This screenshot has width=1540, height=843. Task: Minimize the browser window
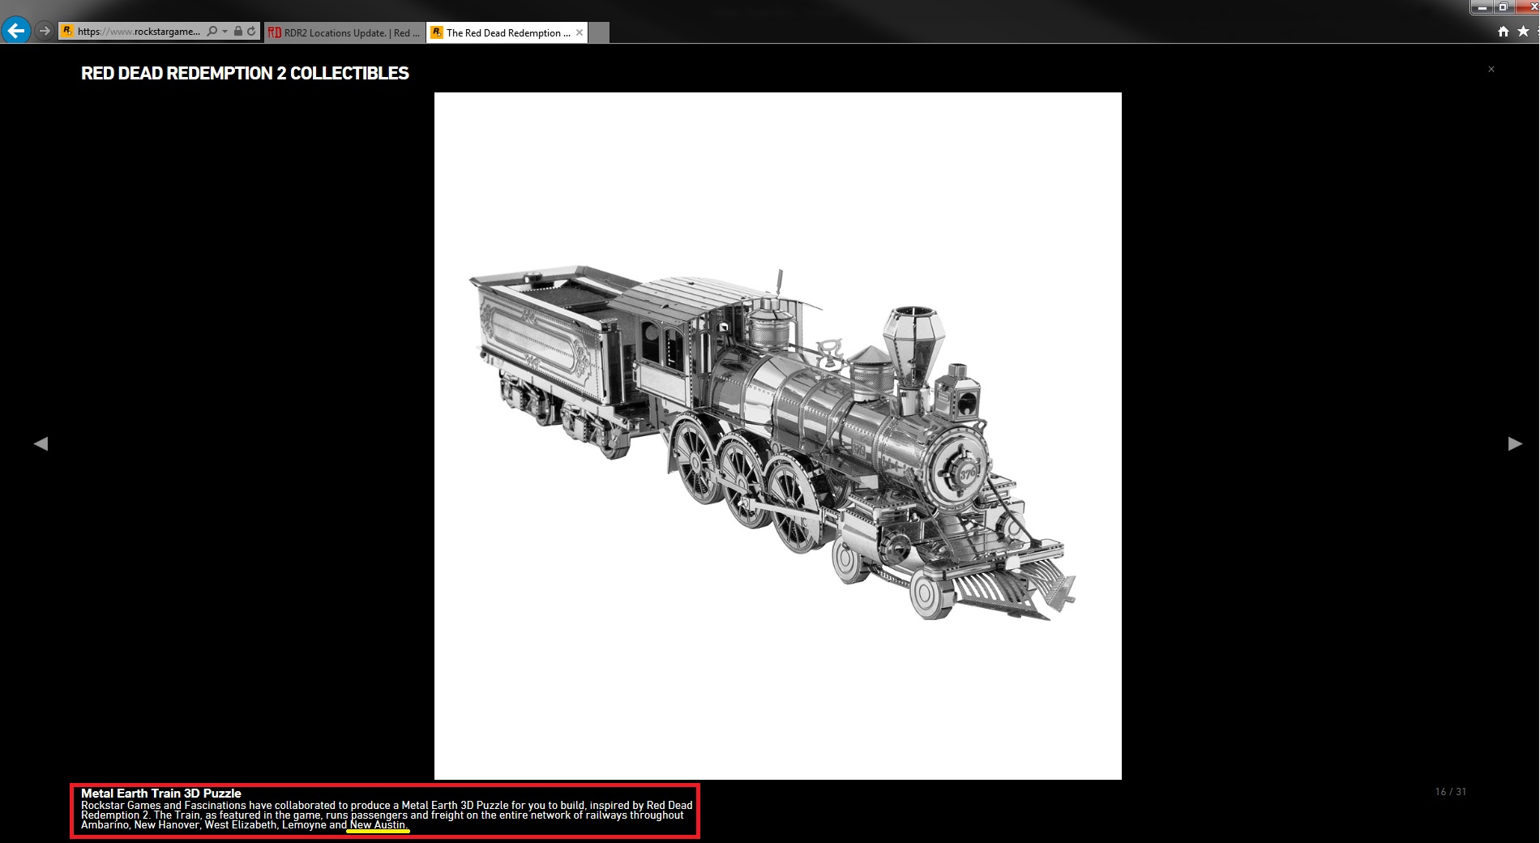[1482, 7]
